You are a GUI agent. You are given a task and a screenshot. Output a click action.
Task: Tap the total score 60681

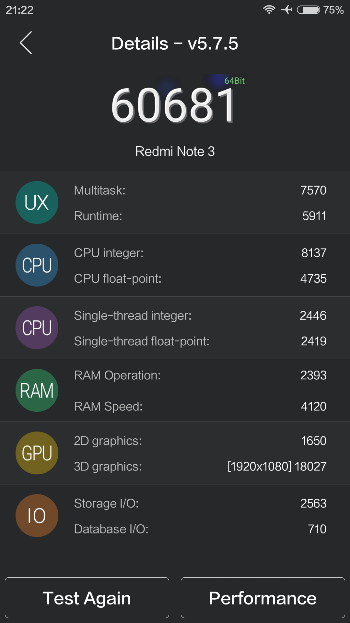pyautogui.click(x=173, y=106)
